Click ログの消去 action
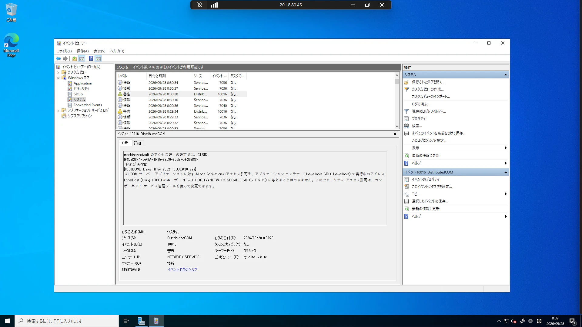This screenshot has width=582, height=327. tap(421, 104)
